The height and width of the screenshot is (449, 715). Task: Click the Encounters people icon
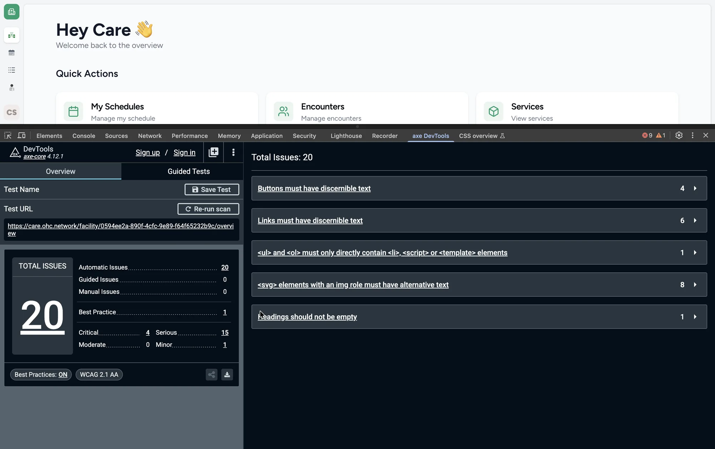point(283,112)
